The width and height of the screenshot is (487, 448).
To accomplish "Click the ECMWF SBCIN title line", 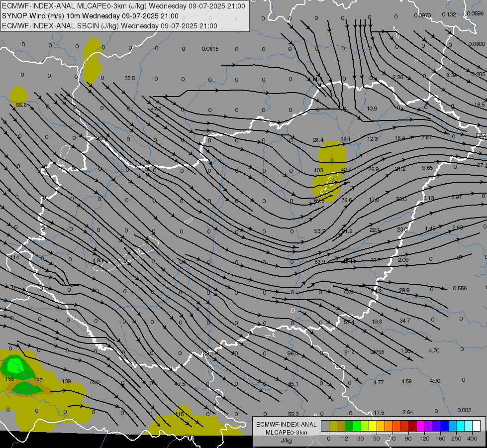I will [109, 26].
